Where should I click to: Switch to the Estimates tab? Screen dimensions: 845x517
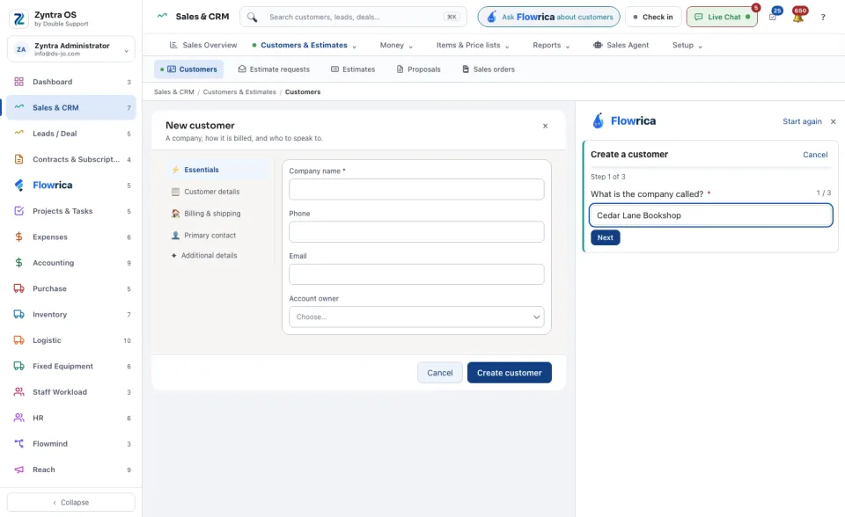(x=353, y=69)
